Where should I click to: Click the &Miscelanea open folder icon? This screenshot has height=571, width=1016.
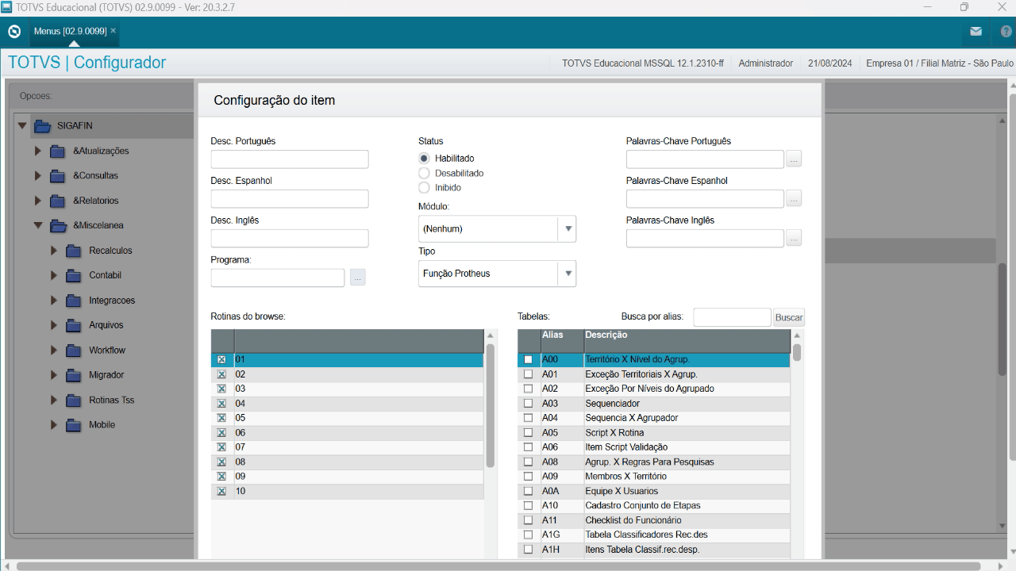coord(58,226)
